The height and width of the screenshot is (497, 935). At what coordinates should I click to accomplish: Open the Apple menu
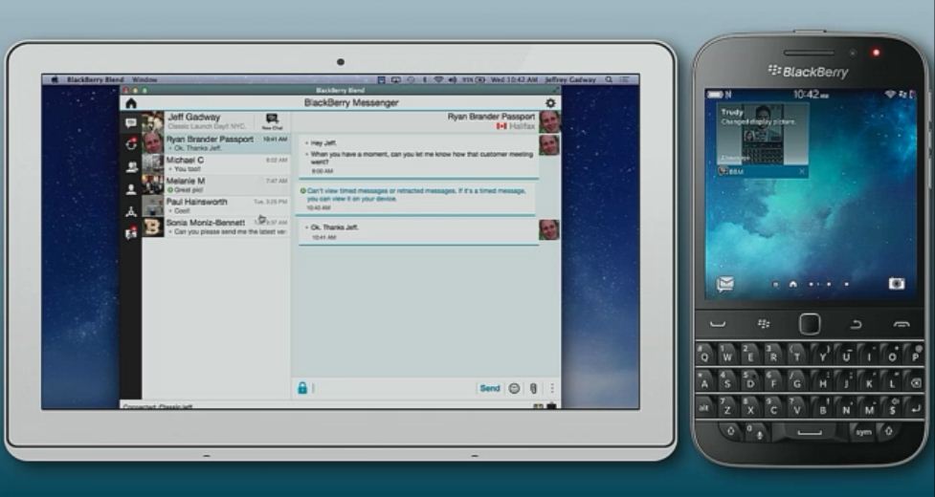(55, 79)
